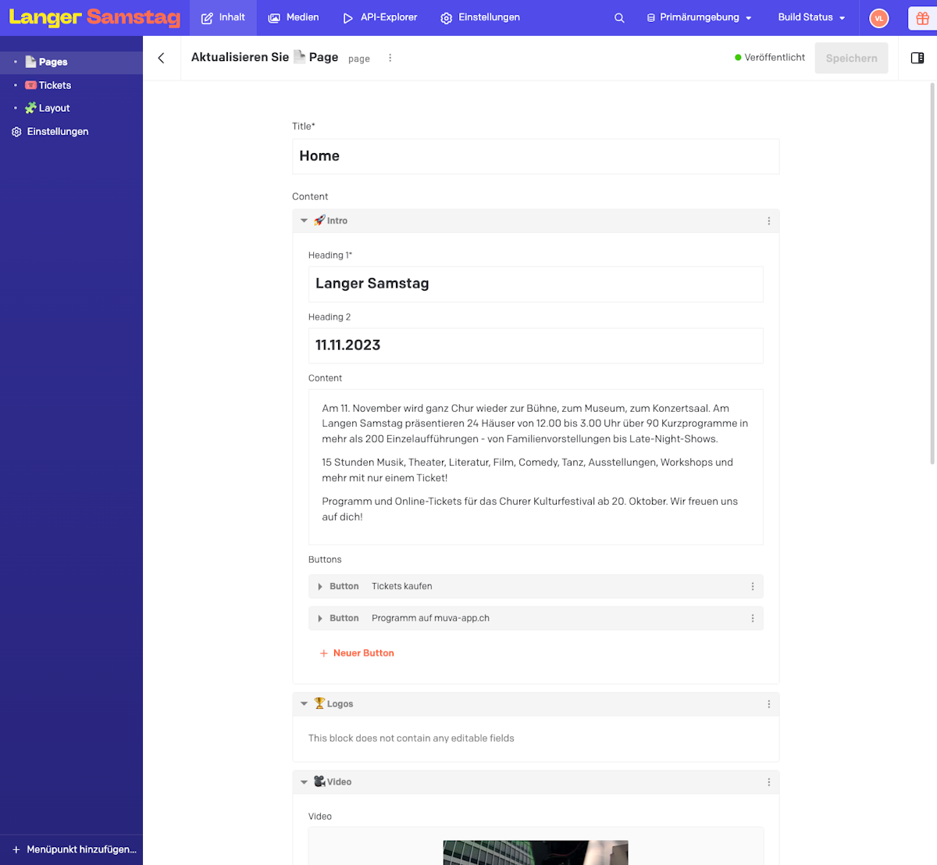Click the Langer Samstag logo
This screenshot has width=937, height=865.
(x=94, y=17)
